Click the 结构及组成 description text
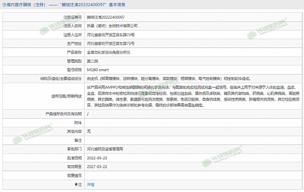This screenshot has height=192, width=304. [x=169, y=79]
